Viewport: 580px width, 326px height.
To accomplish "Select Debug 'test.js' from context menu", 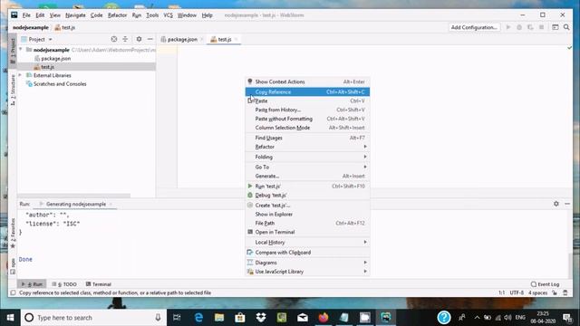I will click(307, 196).
